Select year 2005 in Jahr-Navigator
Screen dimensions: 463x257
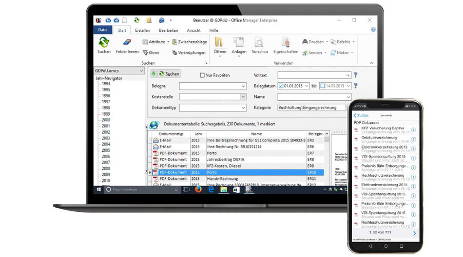[106, 150]
